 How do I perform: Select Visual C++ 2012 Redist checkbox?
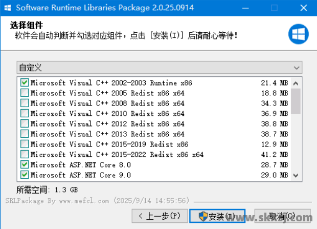tap(25, 123)
